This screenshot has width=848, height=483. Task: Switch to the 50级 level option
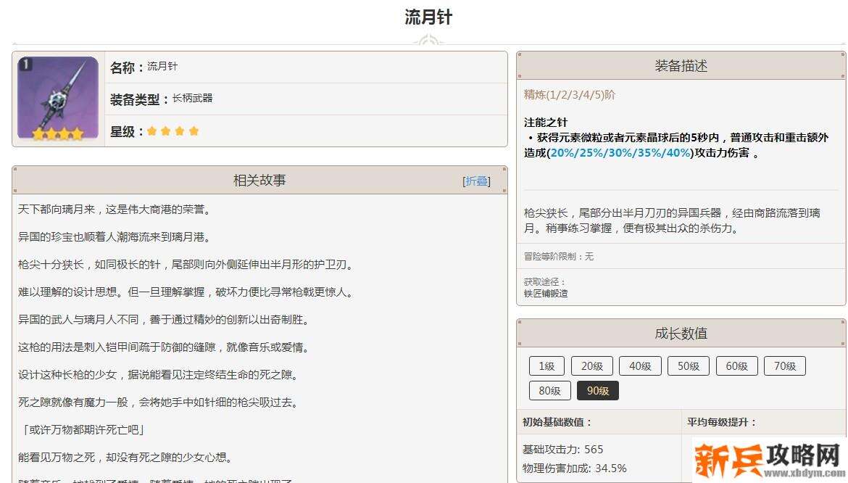pyautogui.click(x=688, y=366)
